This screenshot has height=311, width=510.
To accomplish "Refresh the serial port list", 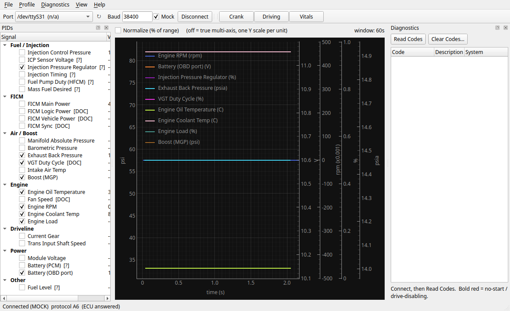I will [99, 16].
